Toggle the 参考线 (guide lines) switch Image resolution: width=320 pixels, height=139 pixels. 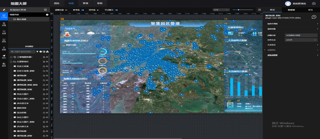click(82, 10)
